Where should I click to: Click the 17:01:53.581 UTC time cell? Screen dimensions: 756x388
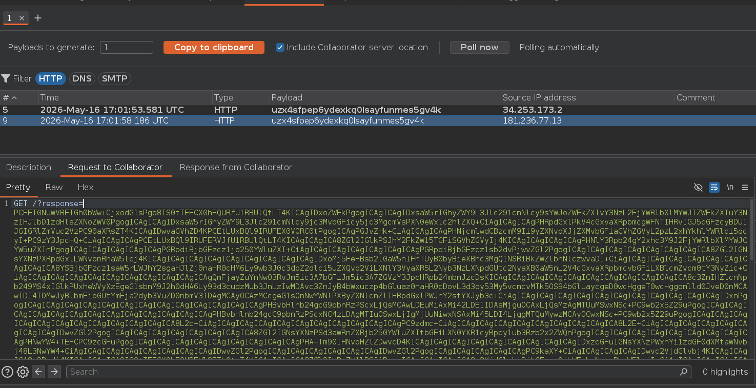112,110
